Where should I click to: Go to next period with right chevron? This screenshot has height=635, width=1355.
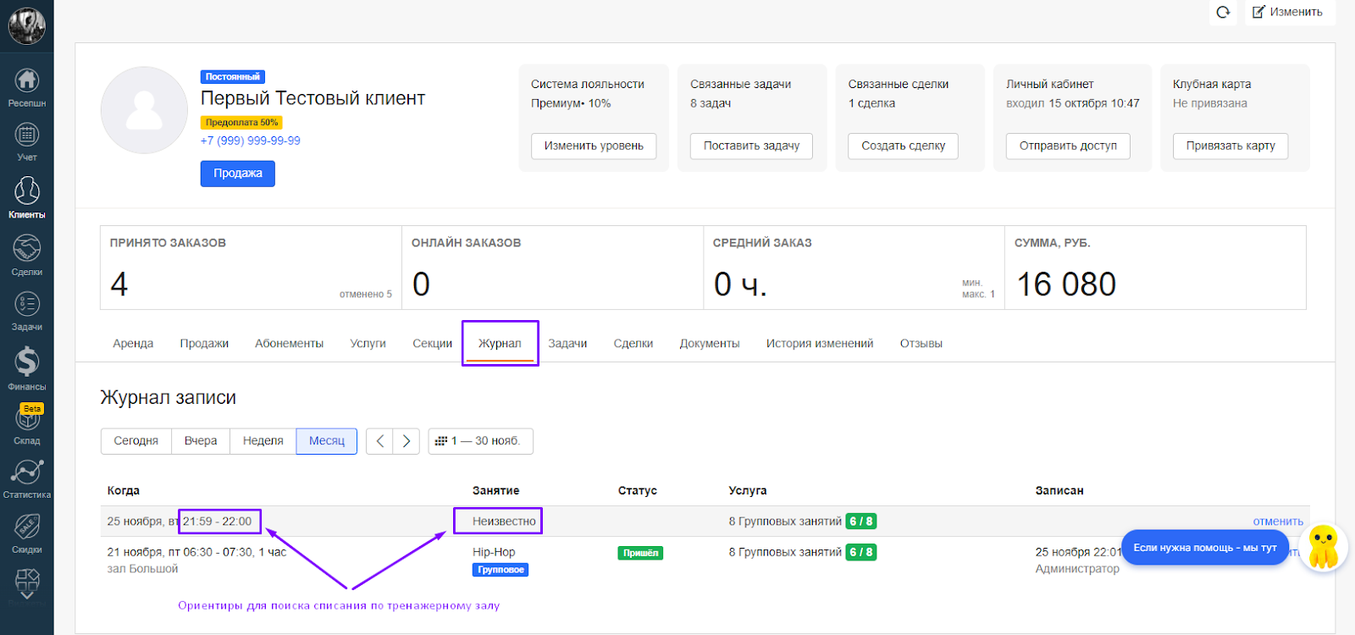tap(406, 441)
